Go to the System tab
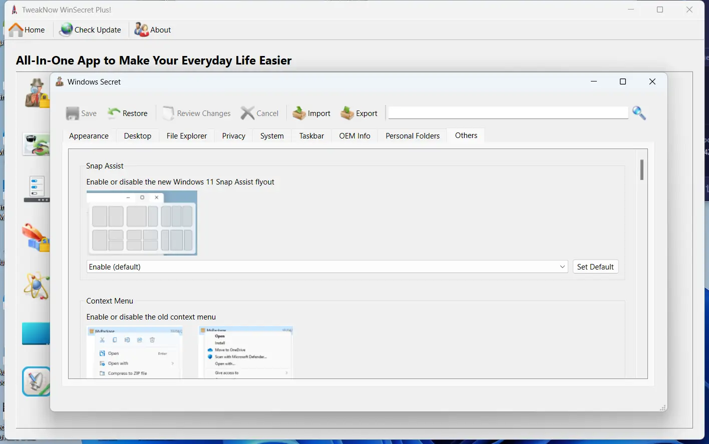 point(272,136)
